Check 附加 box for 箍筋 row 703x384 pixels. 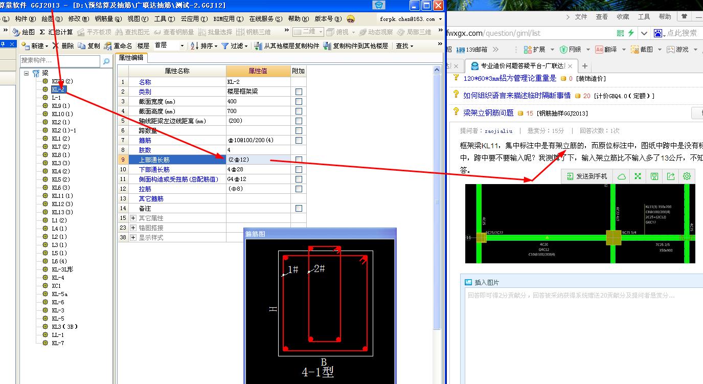299,141
